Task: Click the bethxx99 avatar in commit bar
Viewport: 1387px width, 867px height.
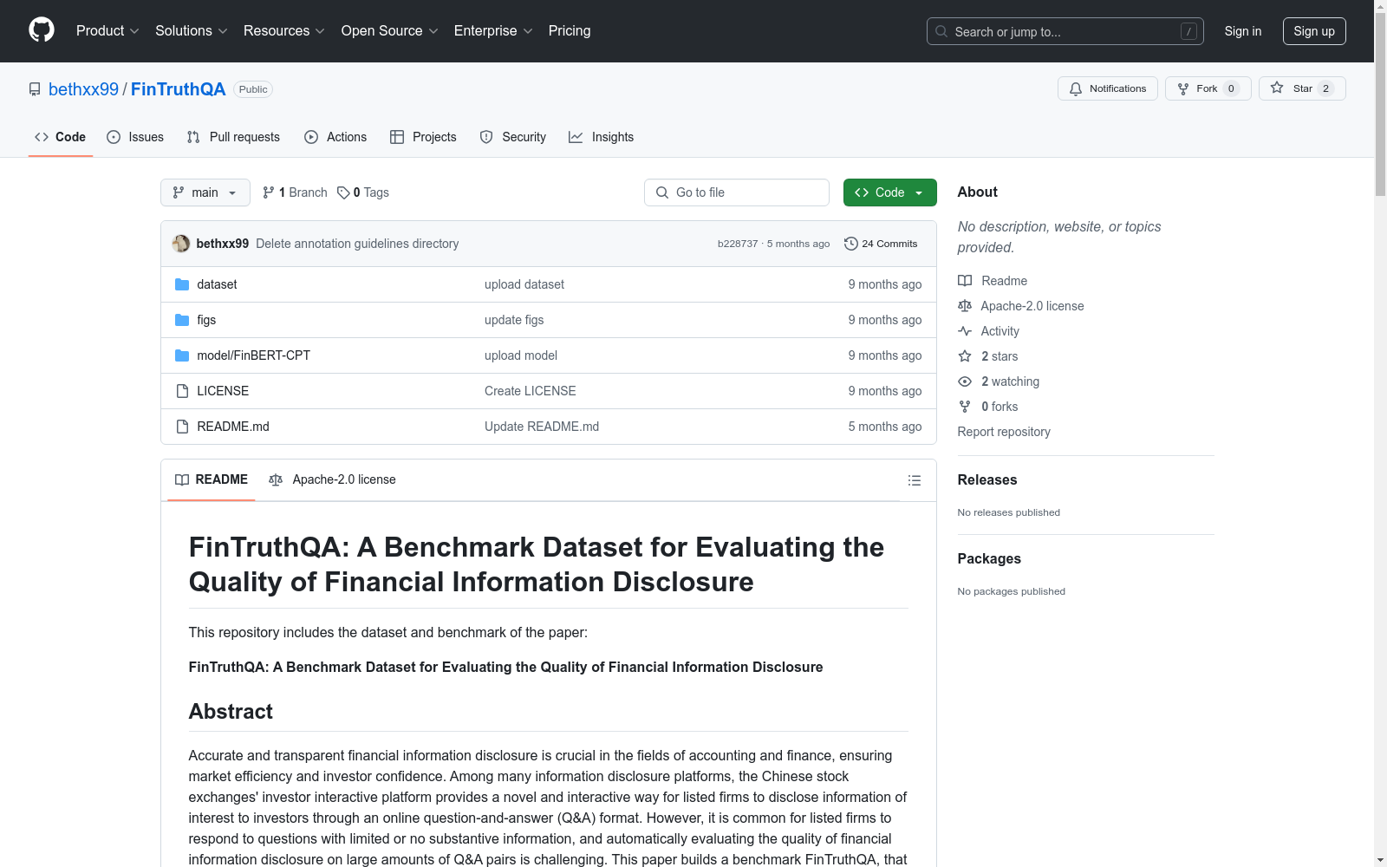Action: click(x=181, y=244)
